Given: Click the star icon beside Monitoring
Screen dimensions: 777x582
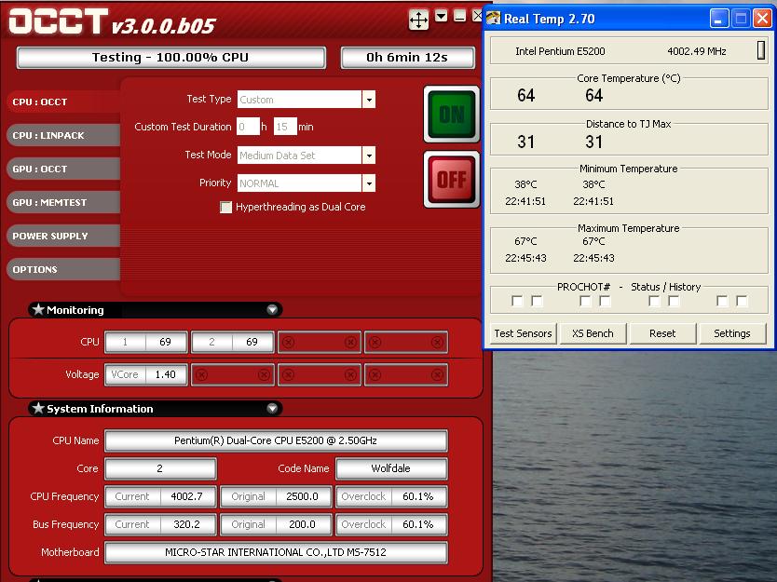Looking at the screenshot, I should pos(38,309).
